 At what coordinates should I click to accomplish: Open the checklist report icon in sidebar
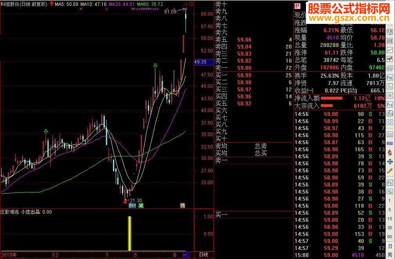[x=390, y=32]
